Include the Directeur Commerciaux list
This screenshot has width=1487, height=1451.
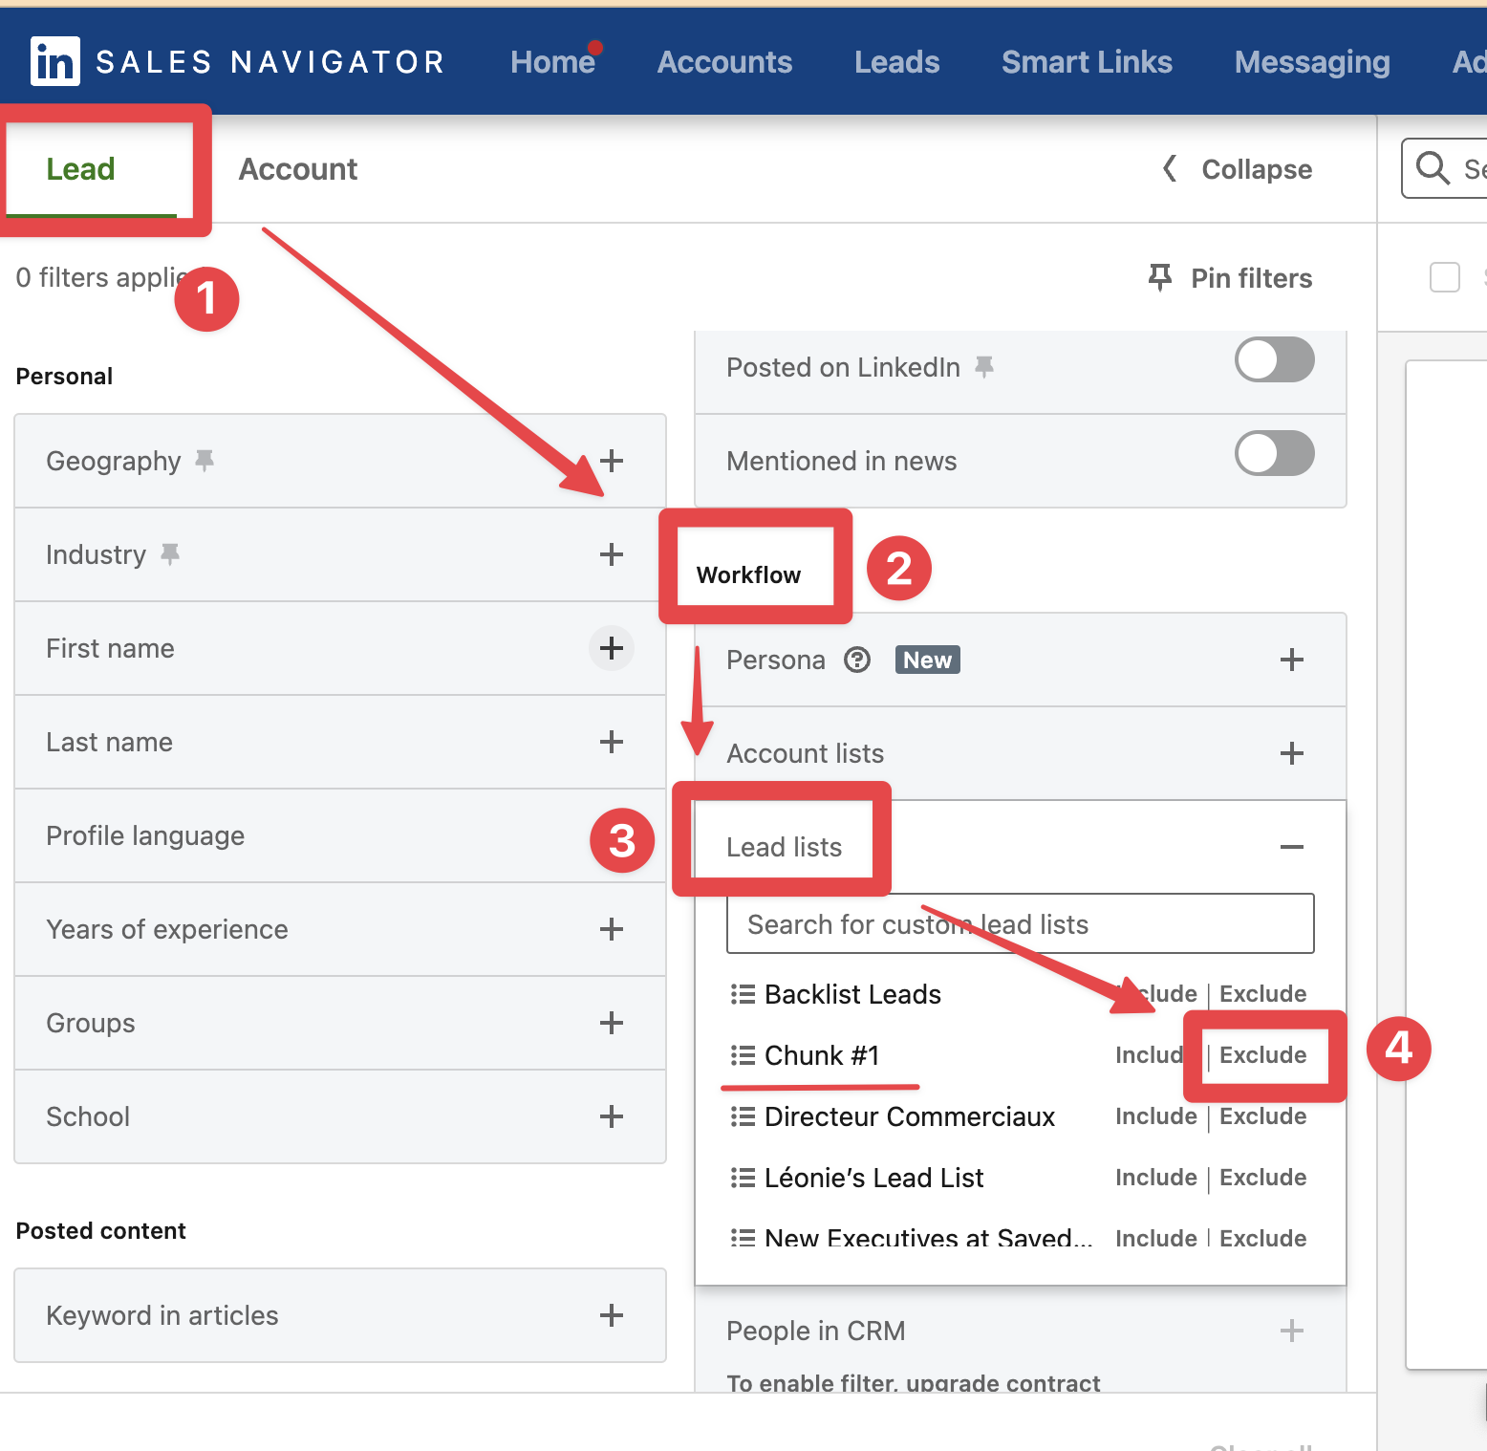click(x=1156, y=1116)
